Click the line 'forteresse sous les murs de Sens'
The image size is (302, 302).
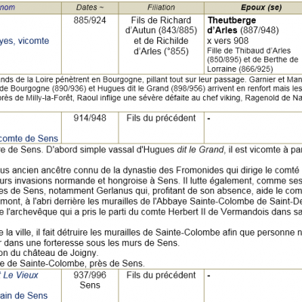[x=90, y=243]
